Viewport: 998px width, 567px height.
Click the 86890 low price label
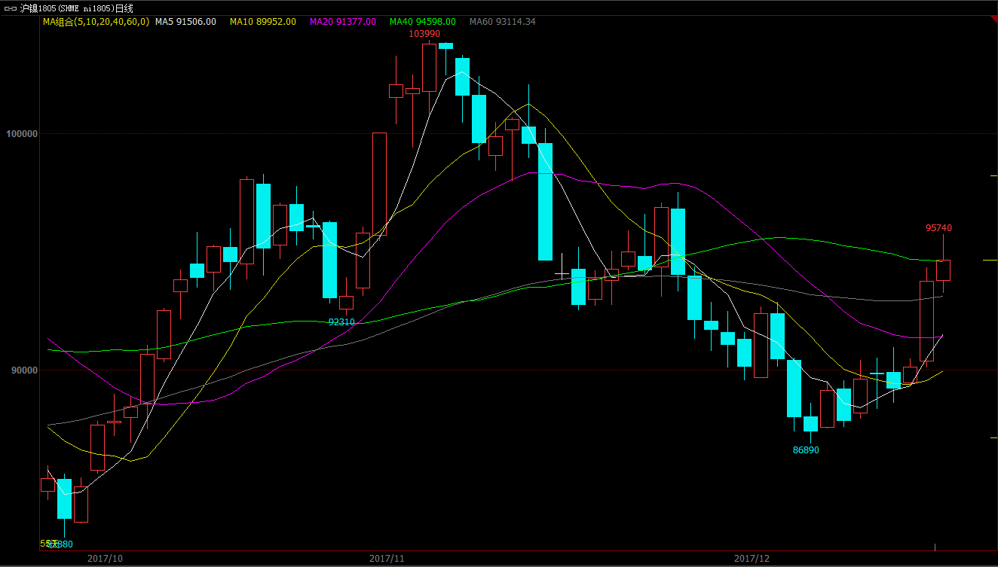[x=806, y=450]
